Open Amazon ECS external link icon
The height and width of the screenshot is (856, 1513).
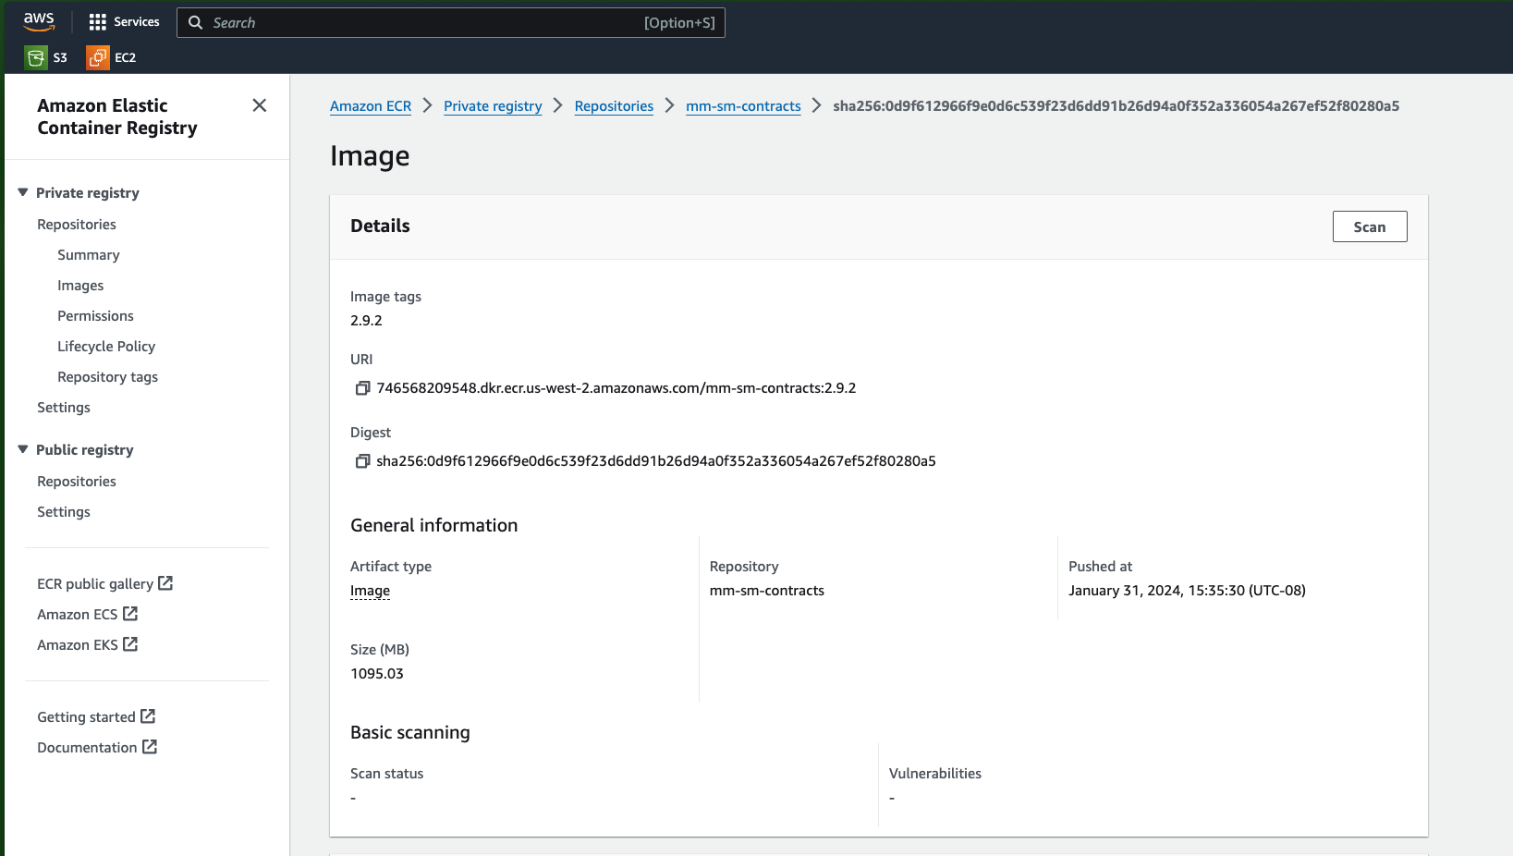(x=130, y=614)
